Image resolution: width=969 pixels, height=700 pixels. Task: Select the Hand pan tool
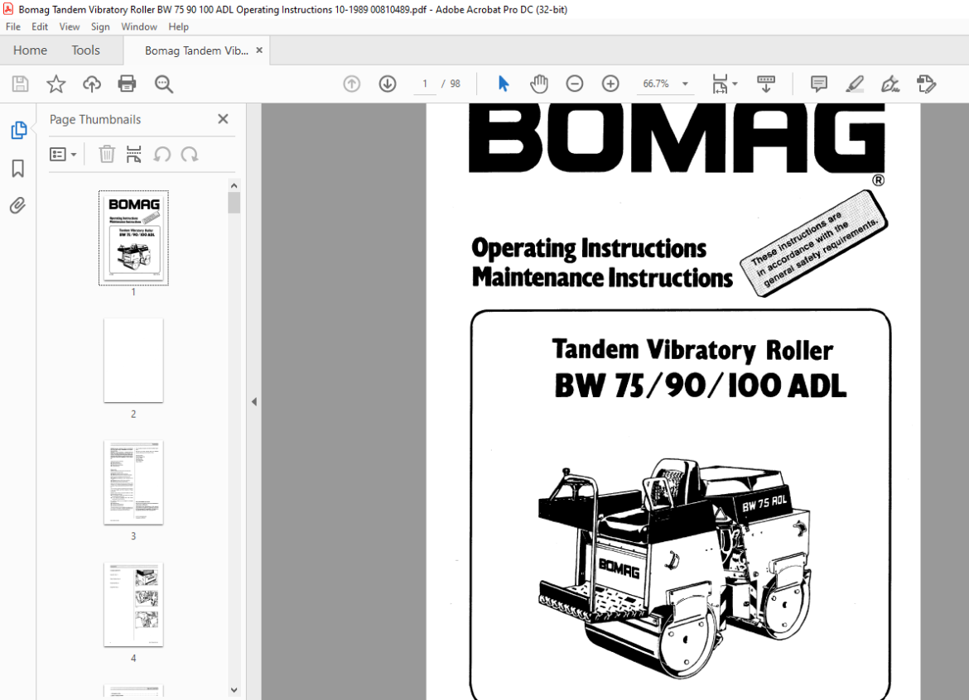tap(539, 84)
